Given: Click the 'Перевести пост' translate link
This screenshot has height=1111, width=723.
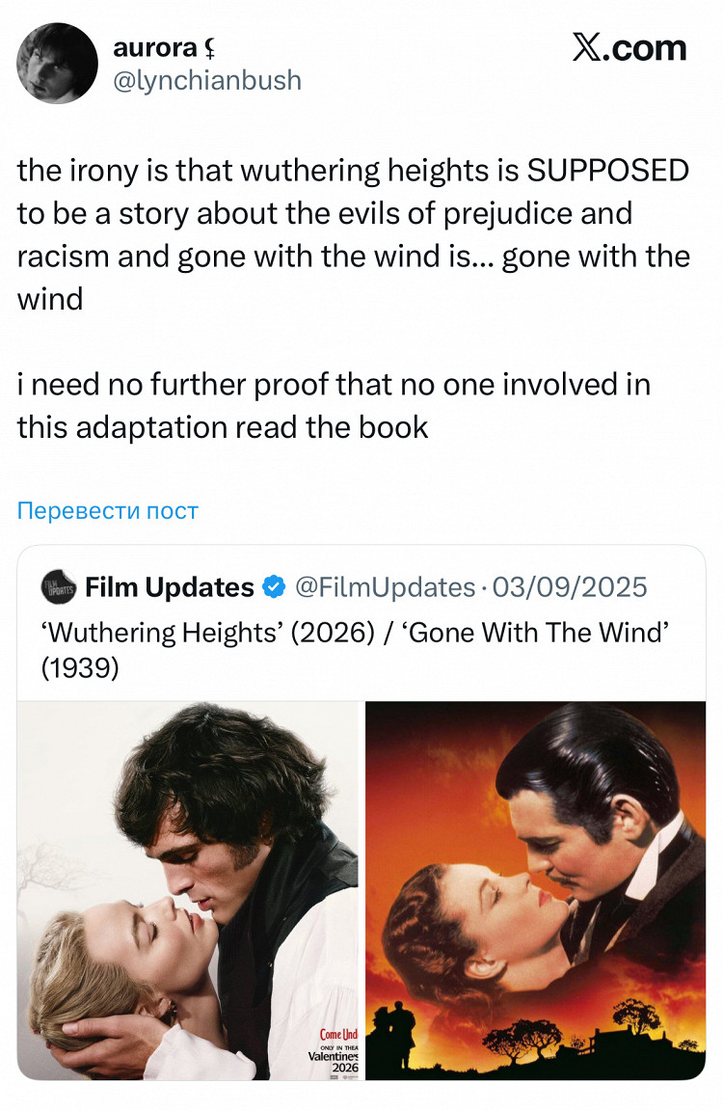Looking at the screenshot, I should pyautogui.click(x=108, y=510).
